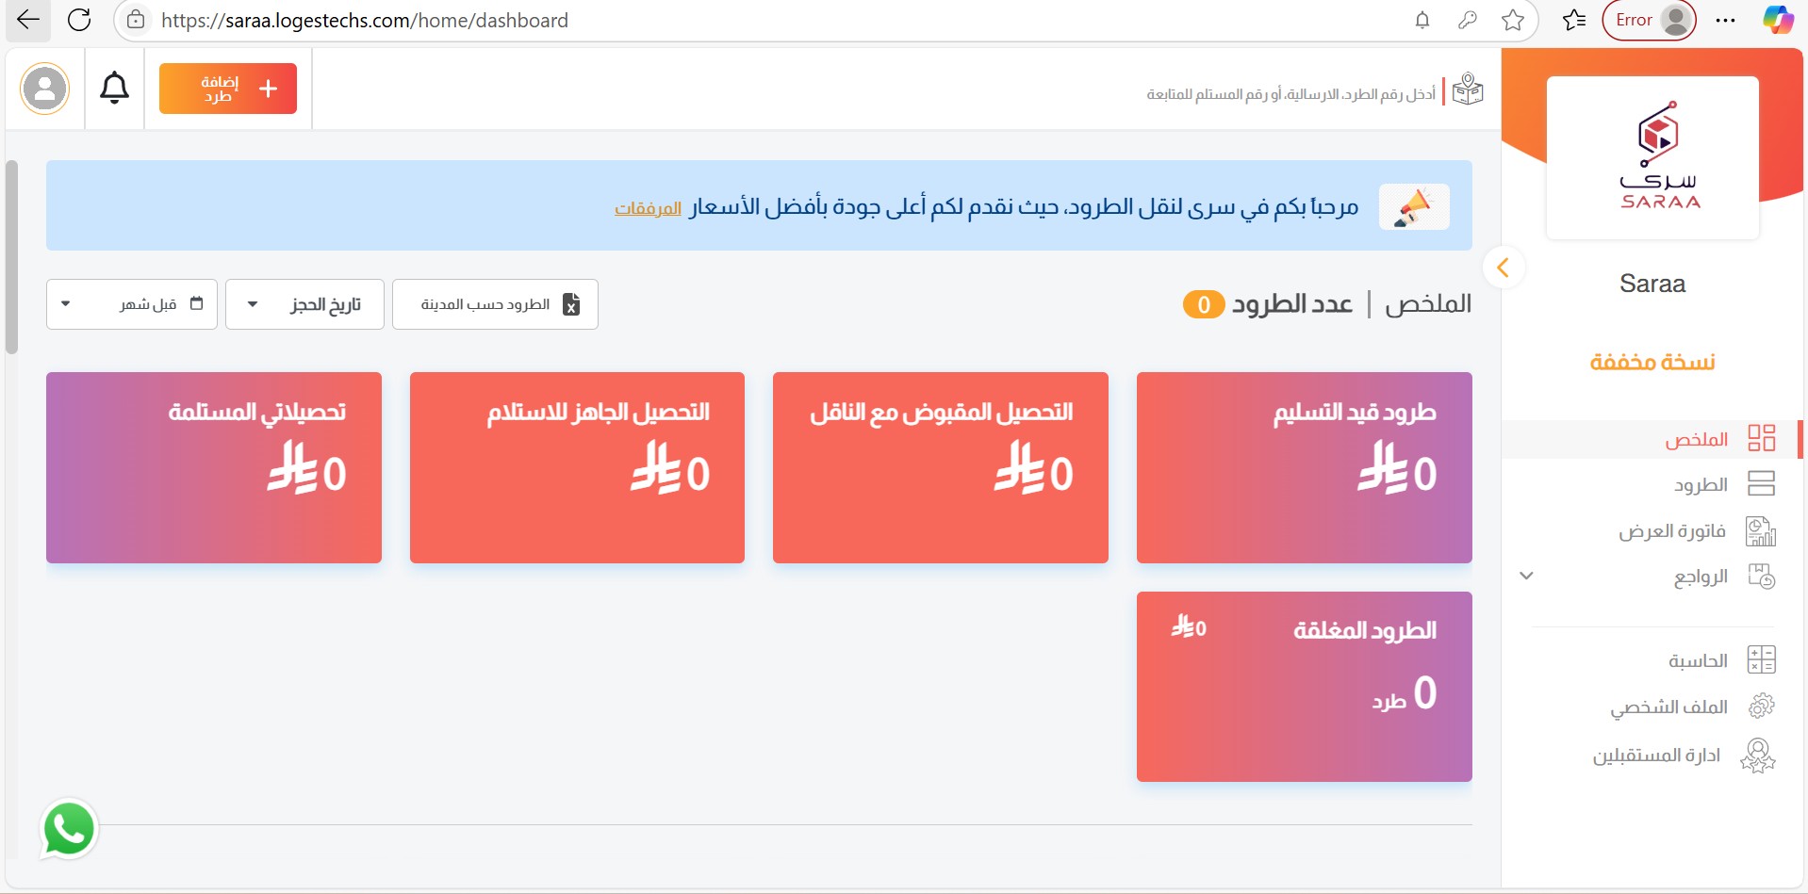The image size is (1808, 894).
Task: Click the calculator icon (الحاسبة) in the sidebar
Action: [x=1760, y=660]
